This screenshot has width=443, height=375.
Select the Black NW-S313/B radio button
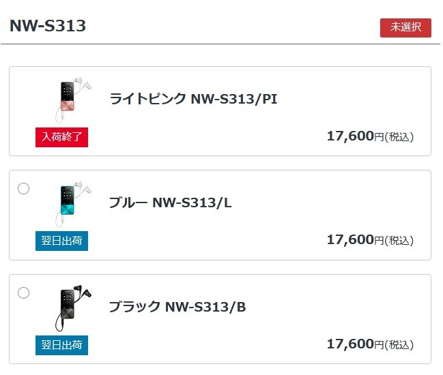tap(24, 293)
